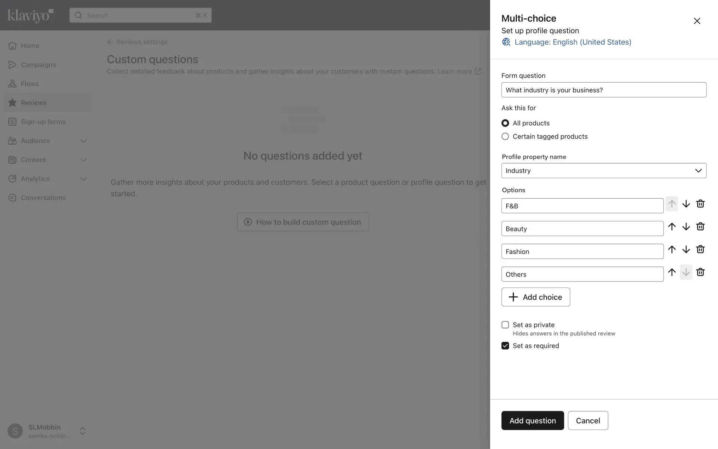Uncheck the Set as required checkbox

click(x=505, y=346)
